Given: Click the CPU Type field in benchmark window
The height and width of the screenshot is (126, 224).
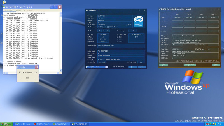Looking at the screenshot, I should click(x=195, y=36).
